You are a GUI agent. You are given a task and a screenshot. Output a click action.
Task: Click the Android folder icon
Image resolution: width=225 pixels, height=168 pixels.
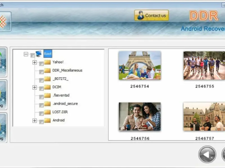[47, 120]
